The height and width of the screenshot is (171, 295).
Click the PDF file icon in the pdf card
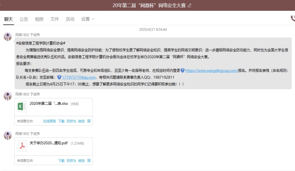tap(22, 146)
